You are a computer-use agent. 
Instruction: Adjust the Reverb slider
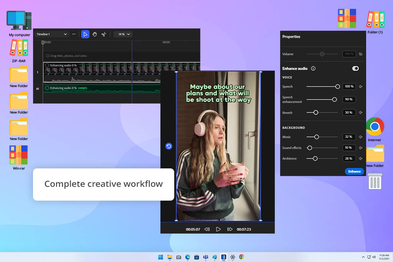click(316, 112)
